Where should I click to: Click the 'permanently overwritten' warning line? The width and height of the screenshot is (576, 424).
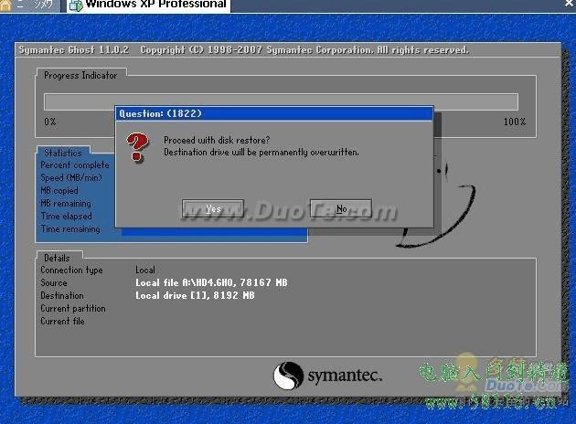(x=261, y=152)
